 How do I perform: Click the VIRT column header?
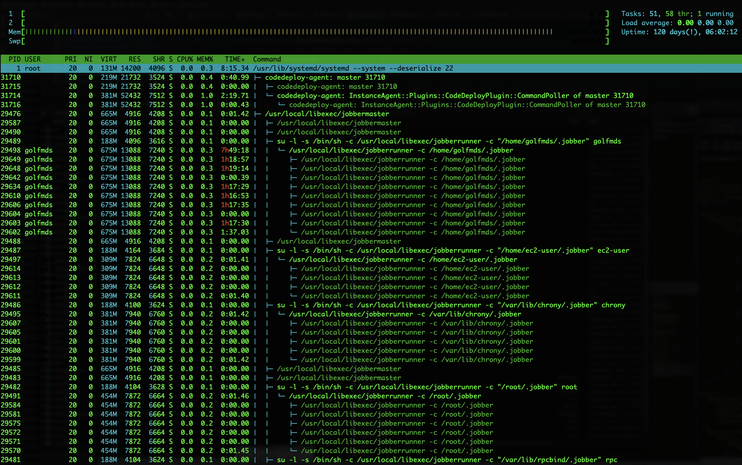pos(108,59)
